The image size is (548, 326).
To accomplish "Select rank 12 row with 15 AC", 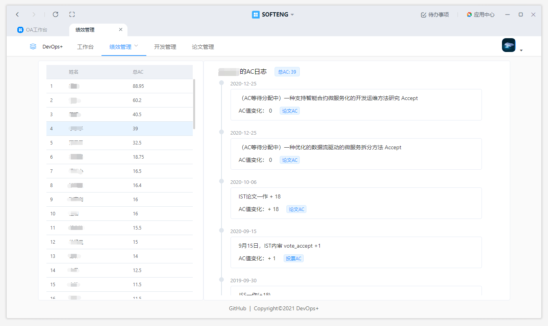I will coord(120,242).
